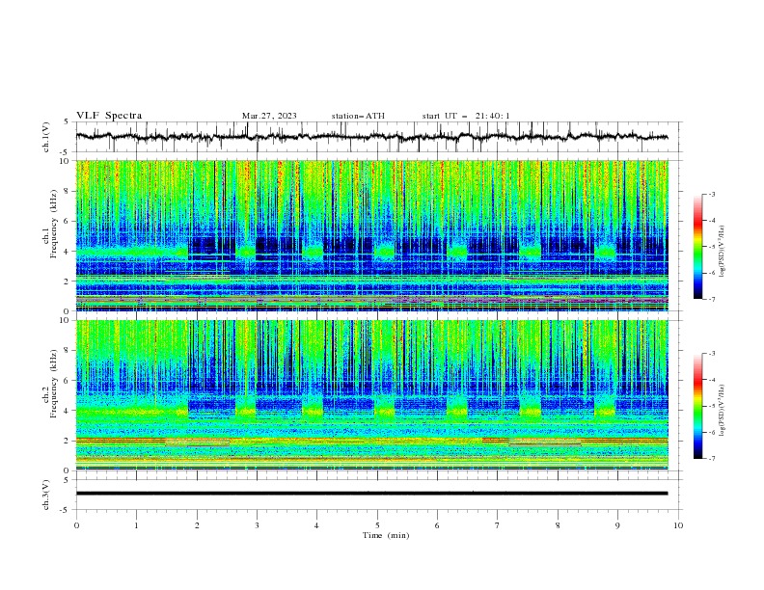Click the "7" minute tick on time axis
Viewport: 764px width, 590px height.
tap(498, 525)
